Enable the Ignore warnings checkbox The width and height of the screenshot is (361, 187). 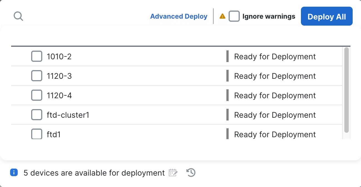pyautogui.click(x=234, y=16)
